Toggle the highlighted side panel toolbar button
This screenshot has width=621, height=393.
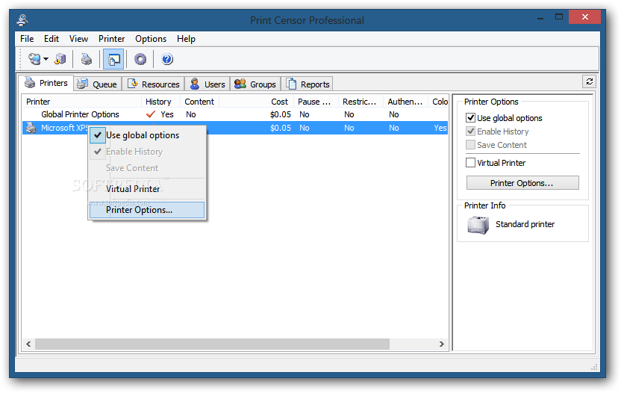click(113, 60)
